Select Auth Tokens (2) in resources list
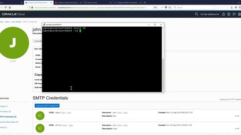Image resolution: width=241 pixels, height=135 pixels. (x=5, y=111)
